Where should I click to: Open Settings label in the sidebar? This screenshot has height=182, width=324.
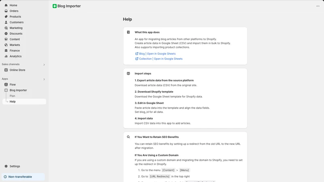[15, 166]
